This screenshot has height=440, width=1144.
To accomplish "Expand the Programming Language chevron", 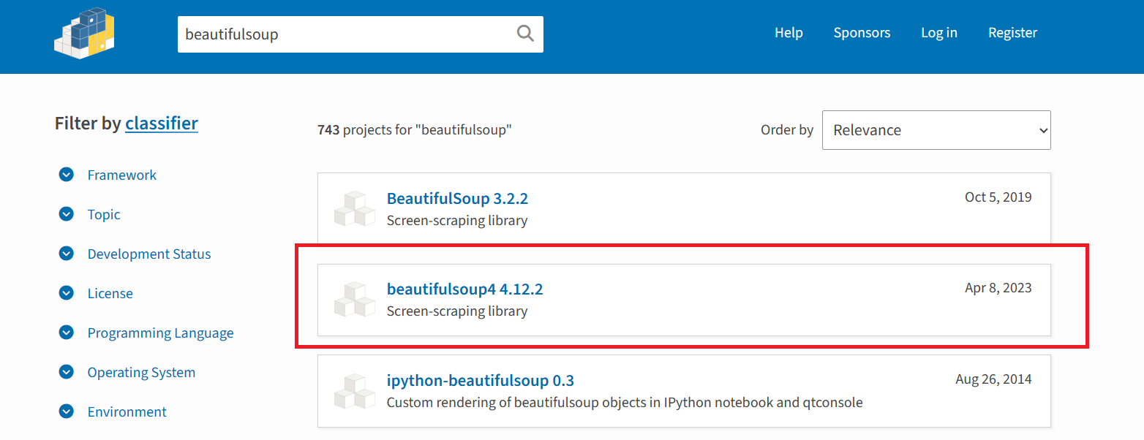I will [67, 333].
